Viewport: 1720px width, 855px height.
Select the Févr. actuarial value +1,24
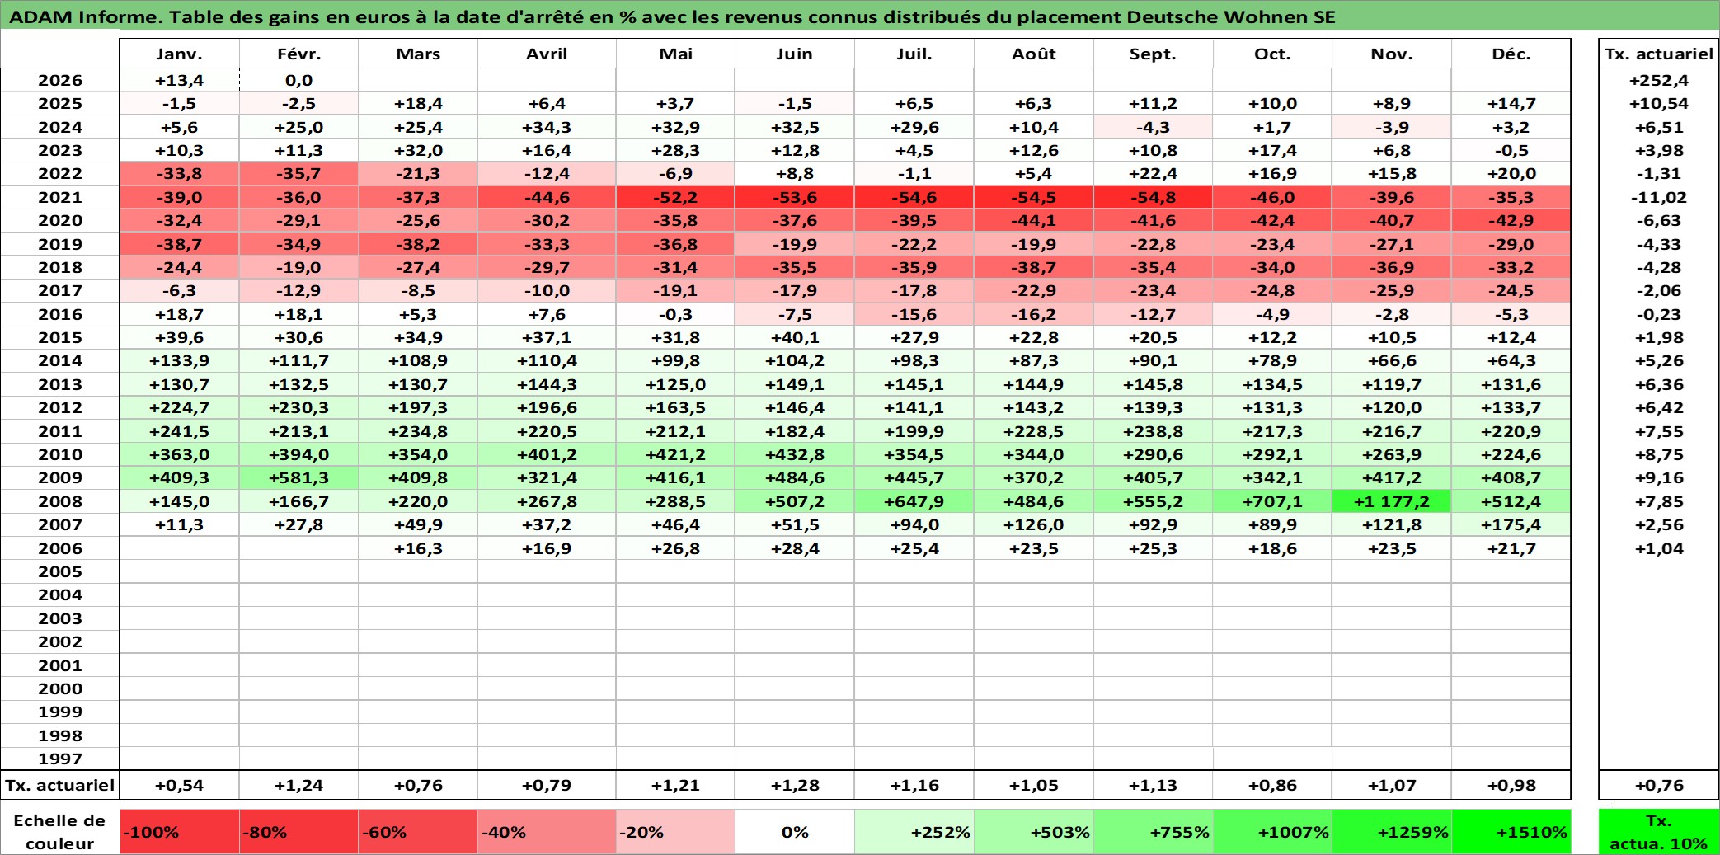point(298,785)
